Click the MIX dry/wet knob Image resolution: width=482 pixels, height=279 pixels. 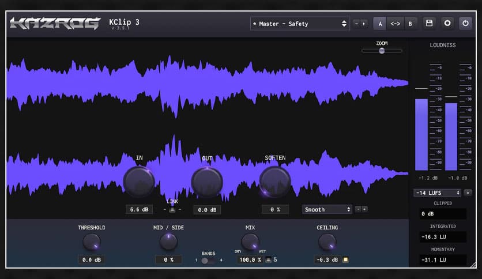[x=250, y=242]
